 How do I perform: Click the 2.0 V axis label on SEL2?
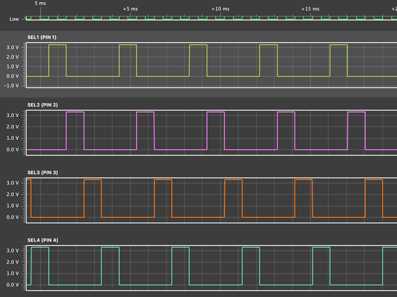click(x=14, y=127)
